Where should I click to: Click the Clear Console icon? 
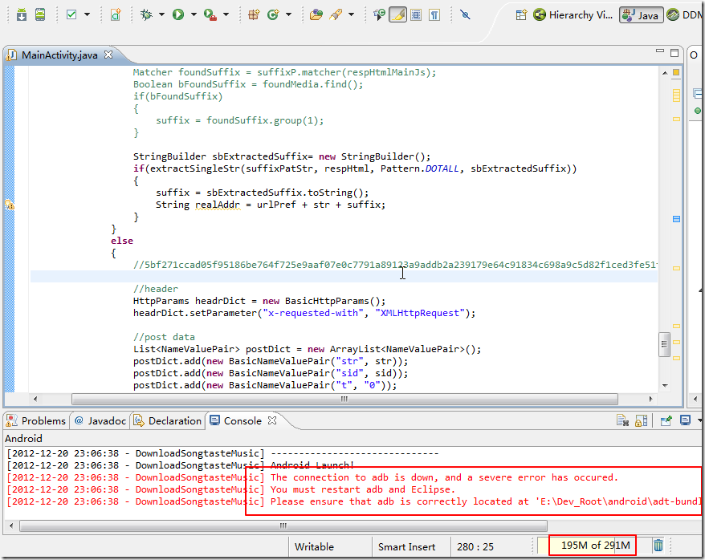pyautogui.click(x=622, y=420)
